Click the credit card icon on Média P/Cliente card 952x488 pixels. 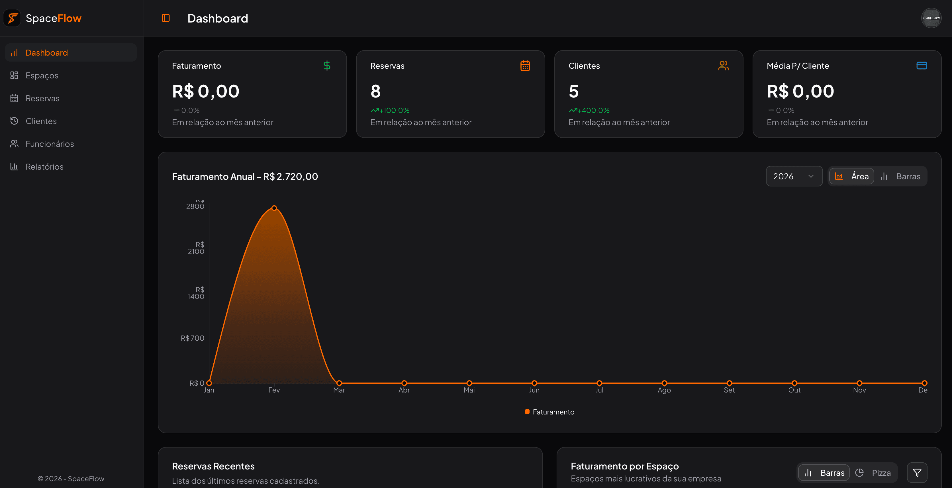pyautogui.click(x=921, y=66)
